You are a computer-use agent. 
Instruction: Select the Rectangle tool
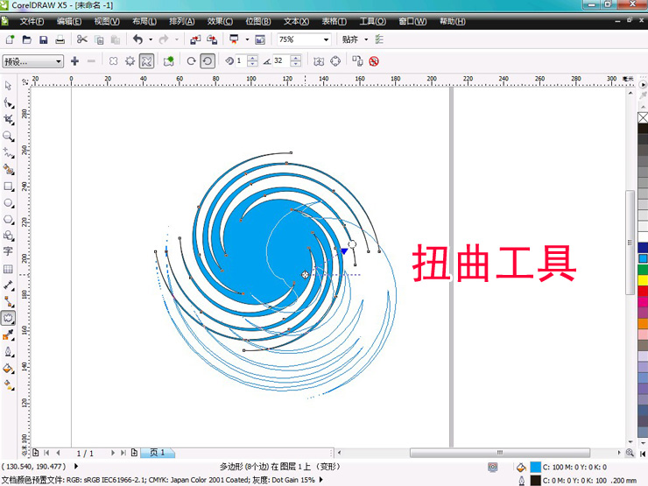pyautogui.click(x=8, y=186)
